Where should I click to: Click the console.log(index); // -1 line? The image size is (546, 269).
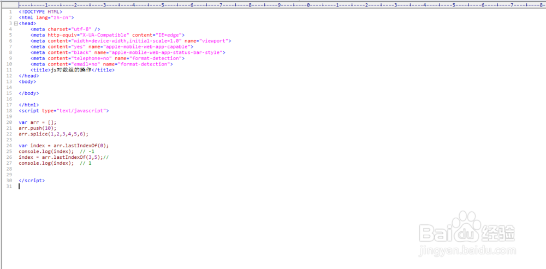coord(56,151)
